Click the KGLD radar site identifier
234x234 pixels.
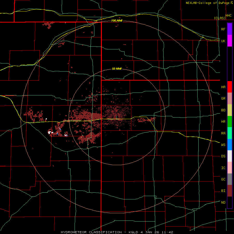coord(133,232)
